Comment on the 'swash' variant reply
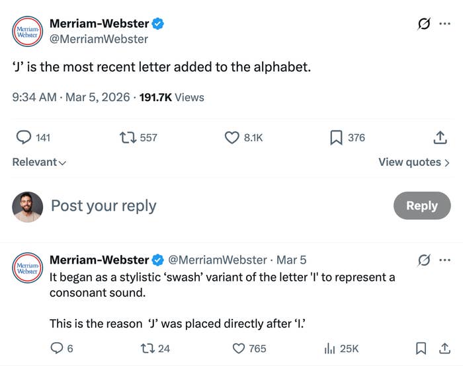The image size is (463, 366). pyautogui.click(x=58, y=348)
